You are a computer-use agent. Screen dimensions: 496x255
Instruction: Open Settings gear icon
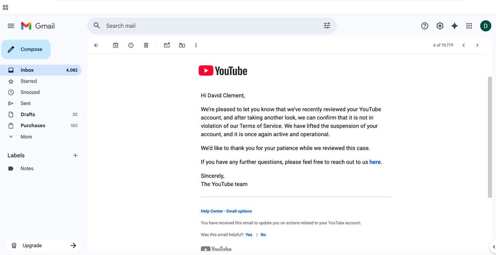[x=440, y=26]
